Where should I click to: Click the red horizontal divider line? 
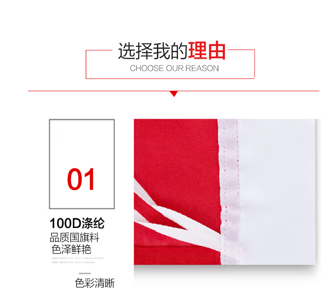(x=174, y=91)
